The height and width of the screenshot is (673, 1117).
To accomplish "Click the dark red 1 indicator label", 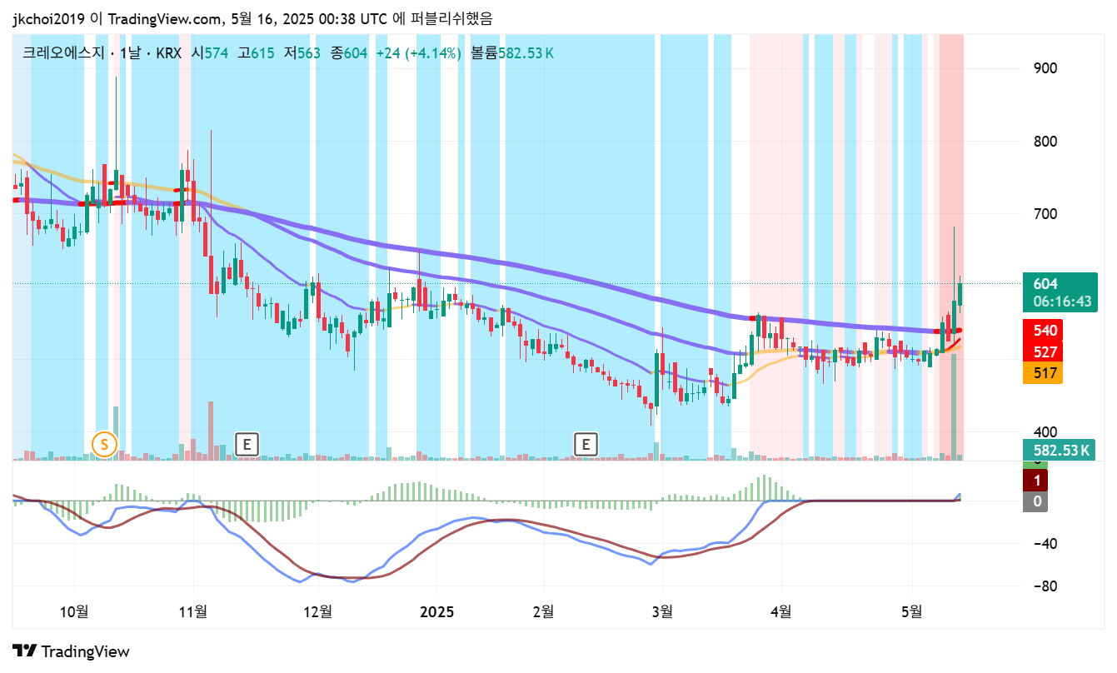I will pyautogui.click(x=1035, y=481).
